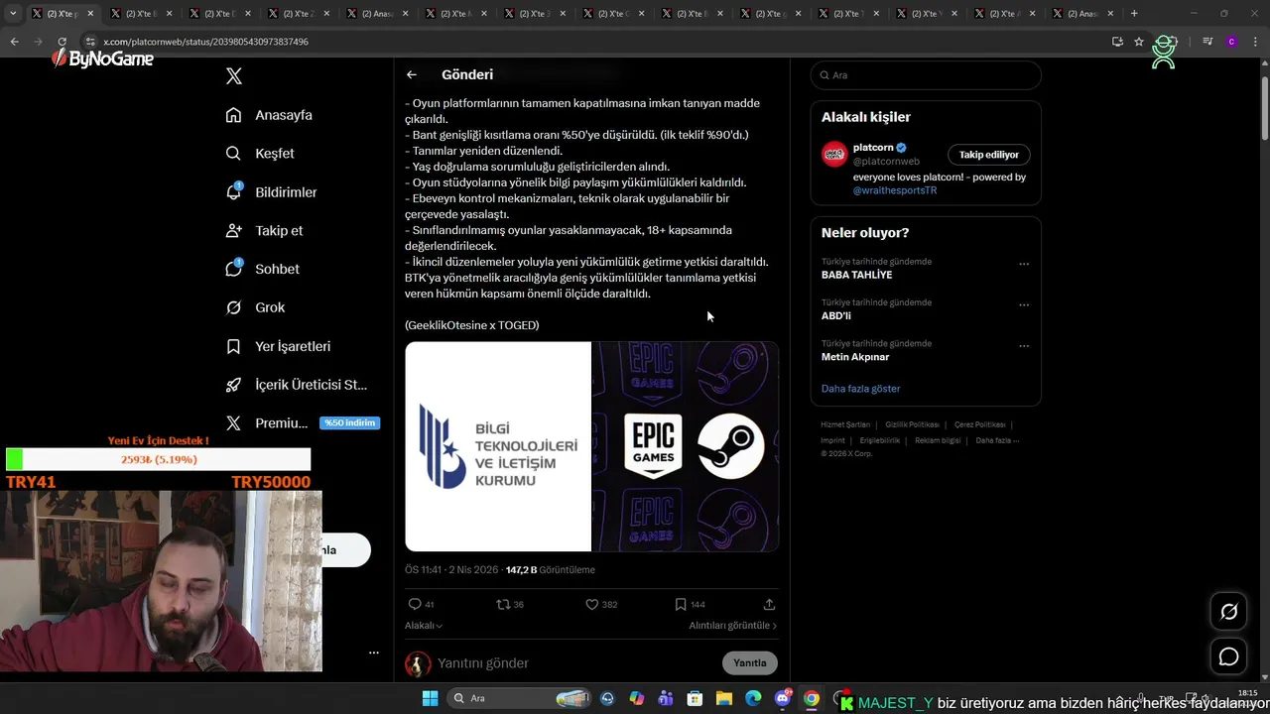Open browser three-dot menu
1270x714 pixels.
pyautogui.click(x=1254, y=42)
